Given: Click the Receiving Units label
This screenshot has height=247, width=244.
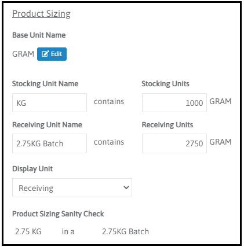Looking at the screenshot, I should (x=167, y=125).
